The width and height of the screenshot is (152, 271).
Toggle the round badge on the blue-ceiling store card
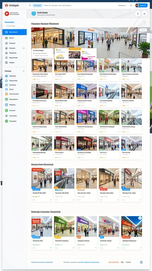pyautogui.click(x=140, y=218)
